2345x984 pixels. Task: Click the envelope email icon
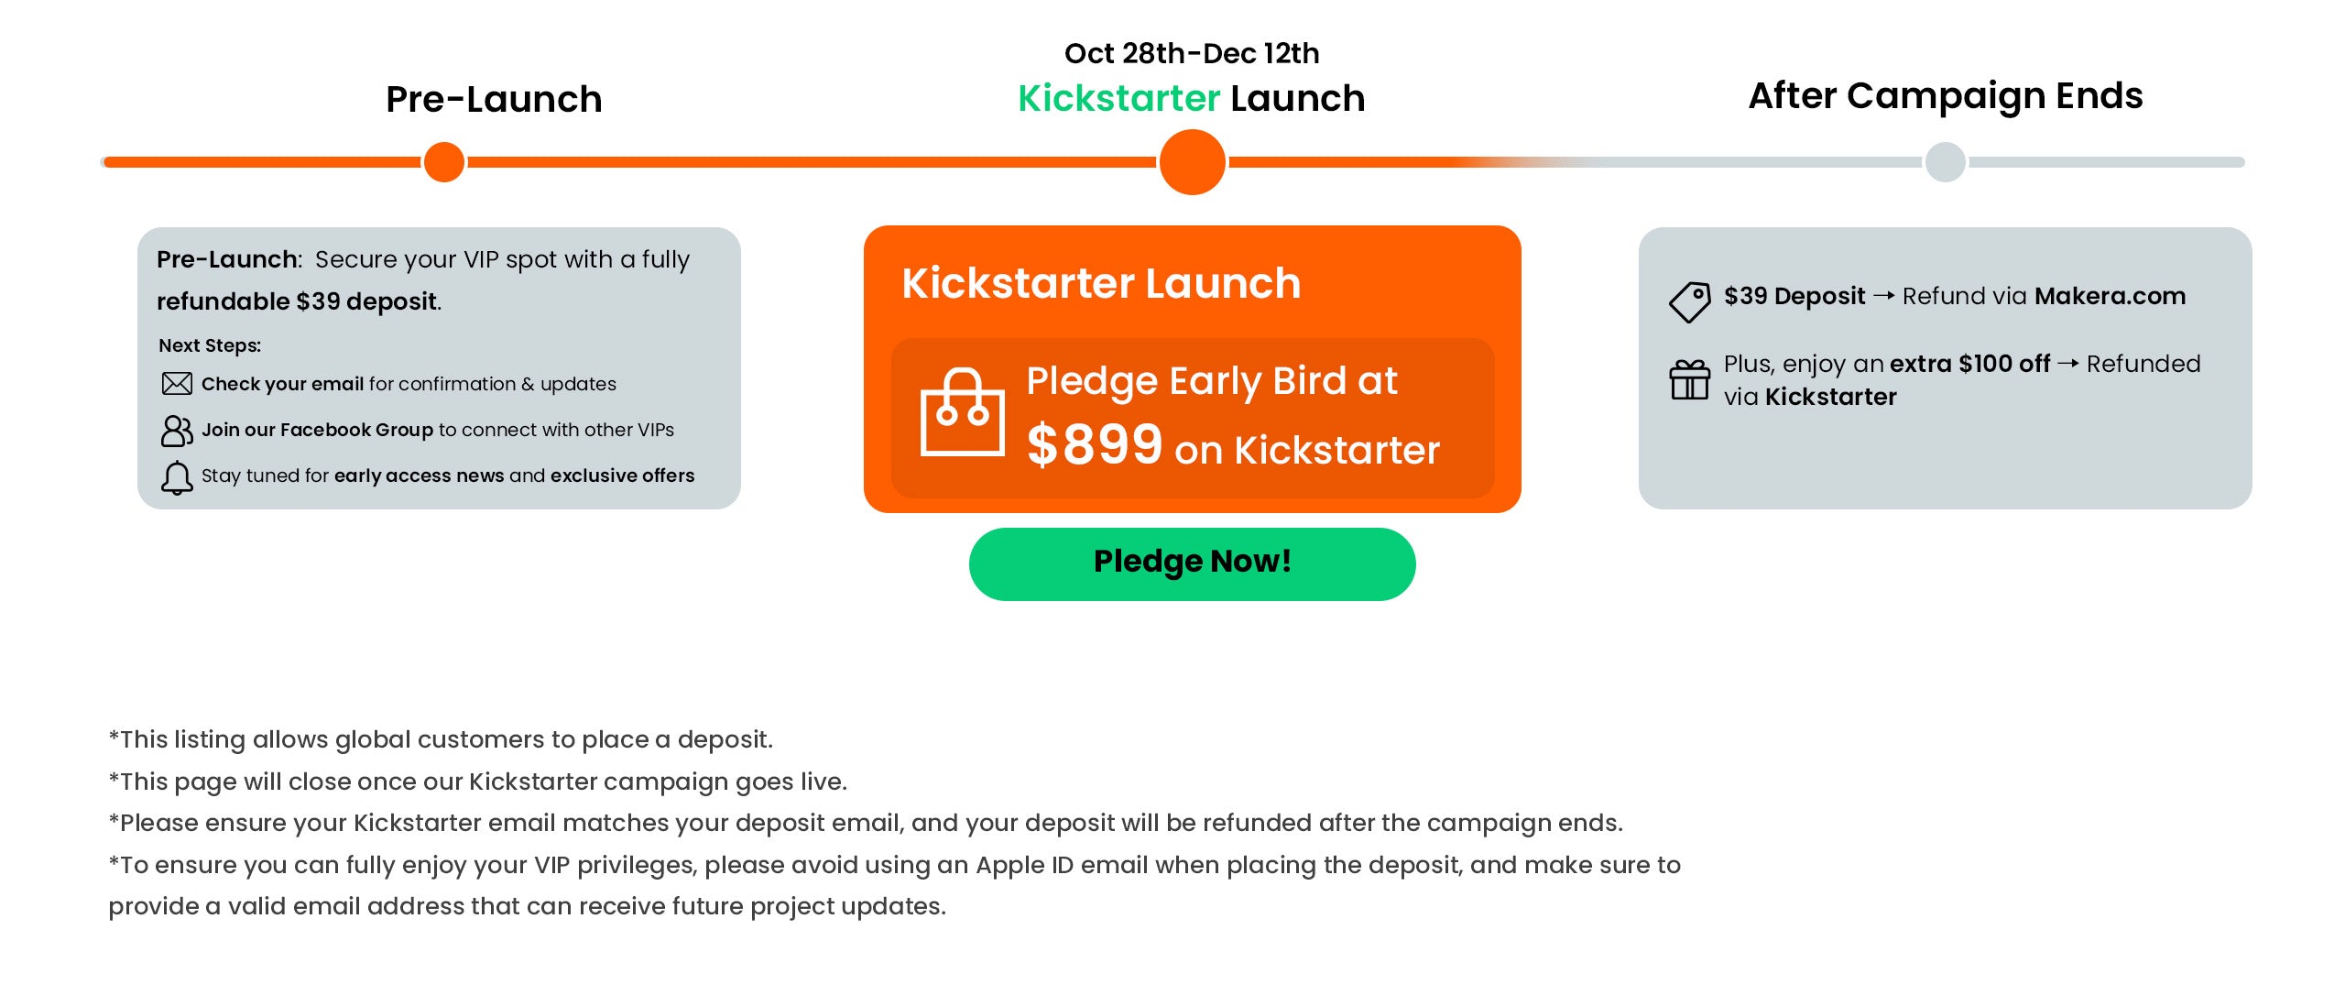tap(177, 384)
